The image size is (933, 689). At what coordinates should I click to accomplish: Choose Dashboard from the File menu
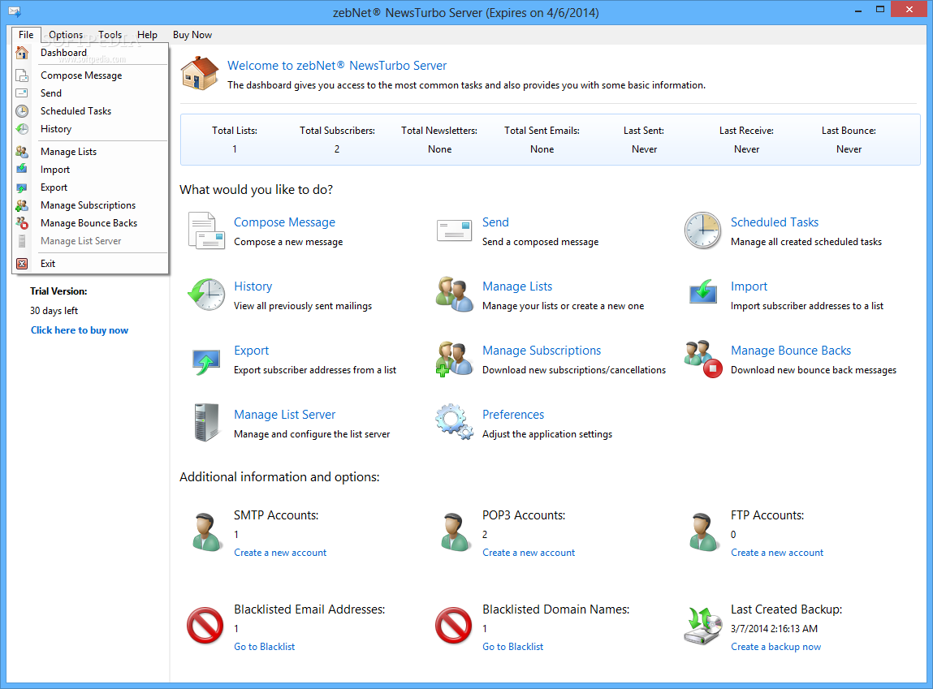tap(90, 53)
